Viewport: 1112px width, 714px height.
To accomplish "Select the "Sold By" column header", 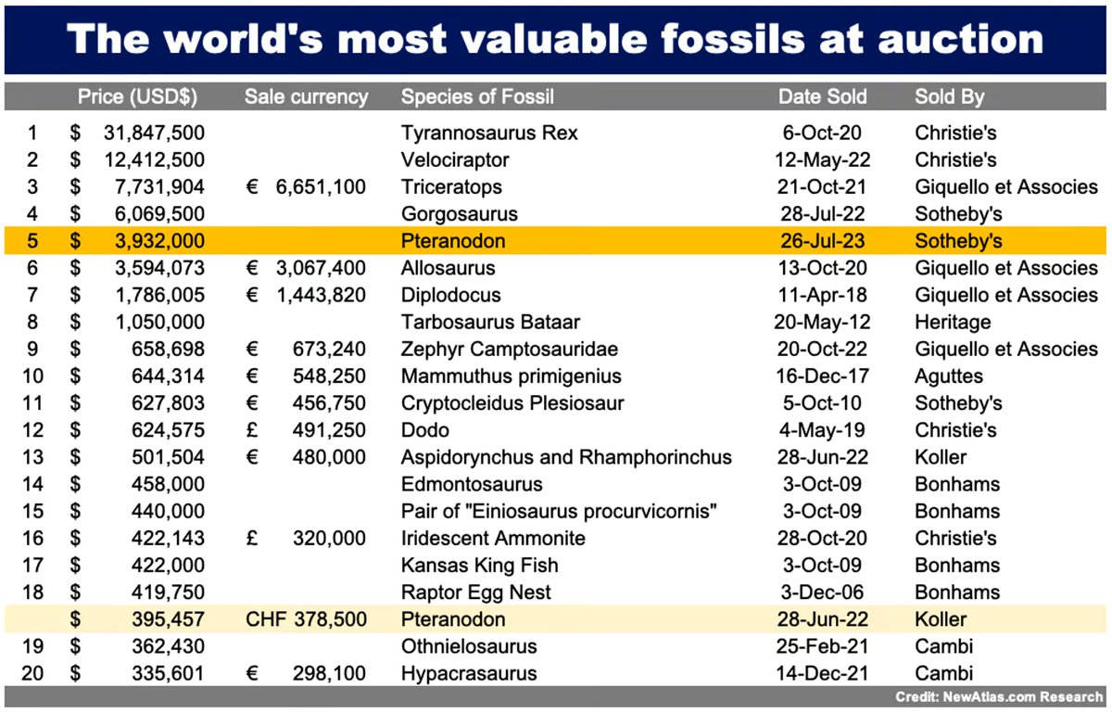I will (x=949, y=96).
